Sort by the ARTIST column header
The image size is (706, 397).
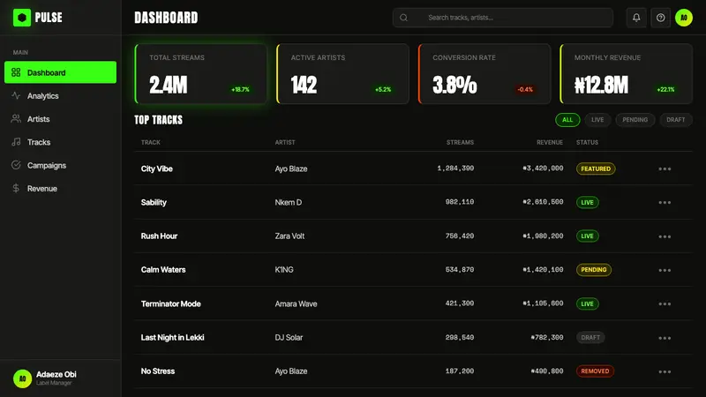285,142
